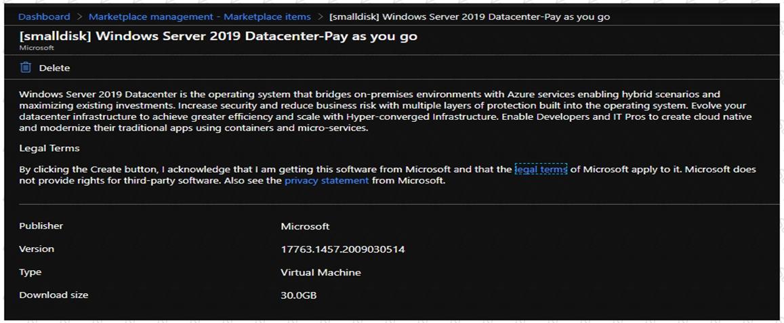Click the Version label
Viewport: 784px width, 323px height.
[x=37, y=249]
